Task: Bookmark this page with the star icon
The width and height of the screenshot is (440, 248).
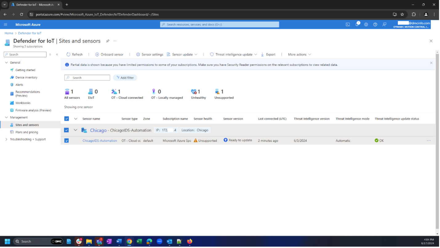Action: 402,14
